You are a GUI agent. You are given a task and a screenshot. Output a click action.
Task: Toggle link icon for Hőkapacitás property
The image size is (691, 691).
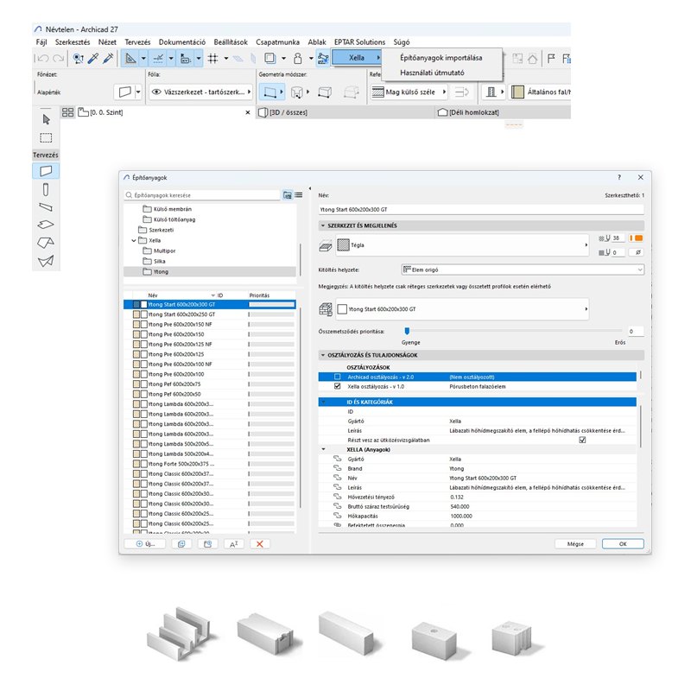338,516
